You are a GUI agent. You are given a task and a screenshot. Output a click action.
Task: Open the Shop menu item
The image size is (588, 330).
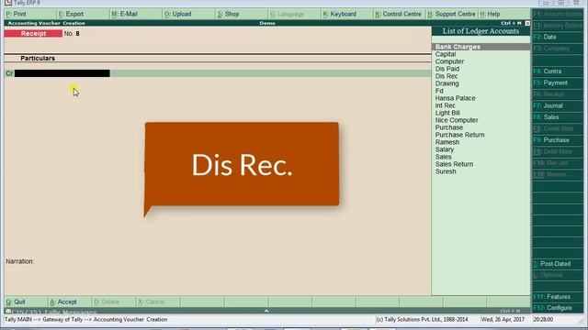(228, 14)
